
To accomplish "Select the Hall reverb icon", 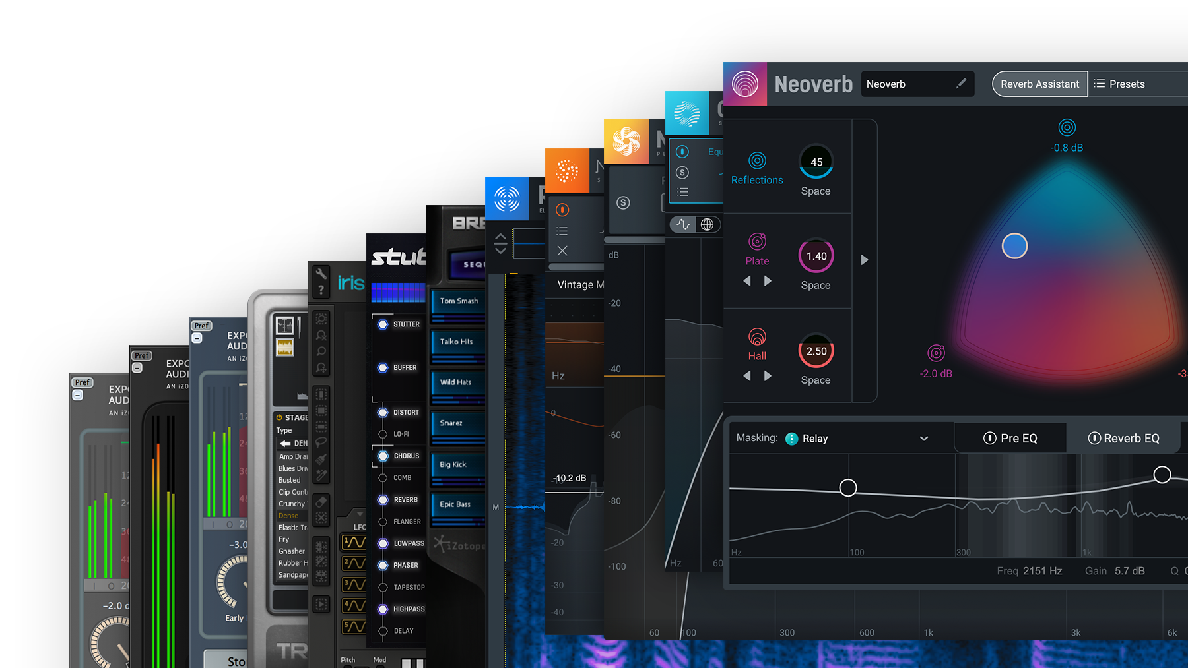I will 757,337.
